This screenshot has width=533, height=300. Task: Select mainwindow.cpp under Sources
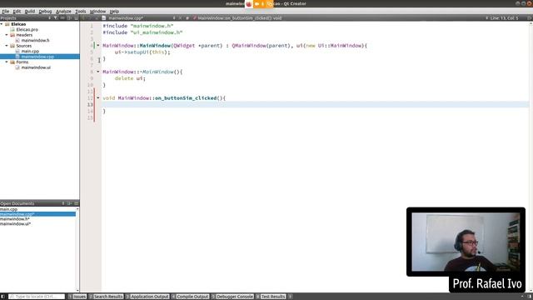[x=37, y=57]
